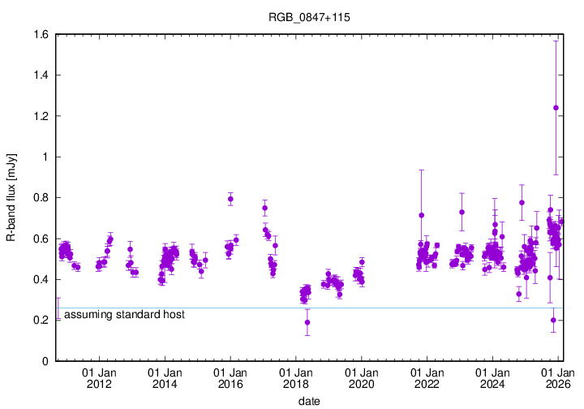Click the 'assuming standard host' annotation text
This screenshot has height=409, width=584.
pyautogui.click(x=124, y=314)
